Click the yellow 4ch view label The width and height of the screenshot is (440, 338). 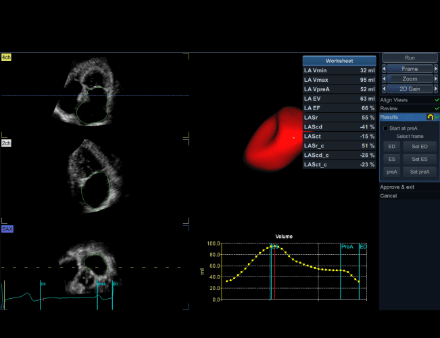6,57
